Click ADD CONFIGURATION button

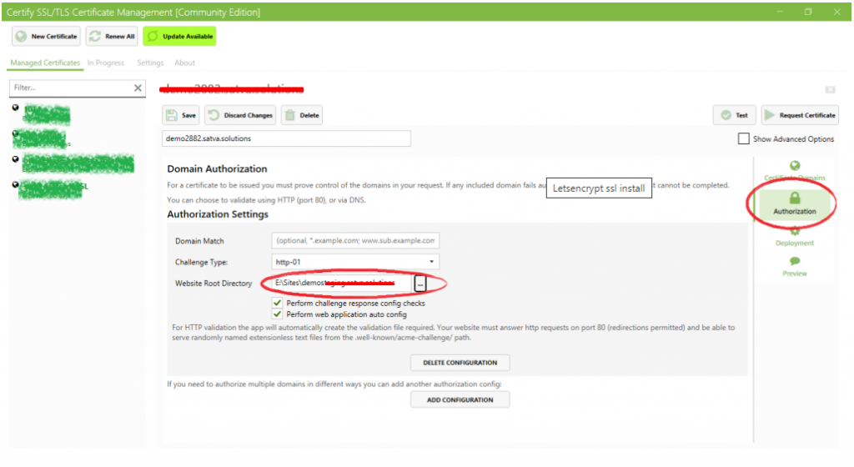point(460,400)
